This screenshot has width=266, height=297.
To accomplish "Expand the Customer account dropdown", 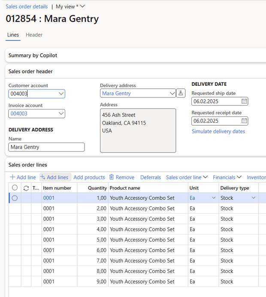I will [x=60, y=94].
